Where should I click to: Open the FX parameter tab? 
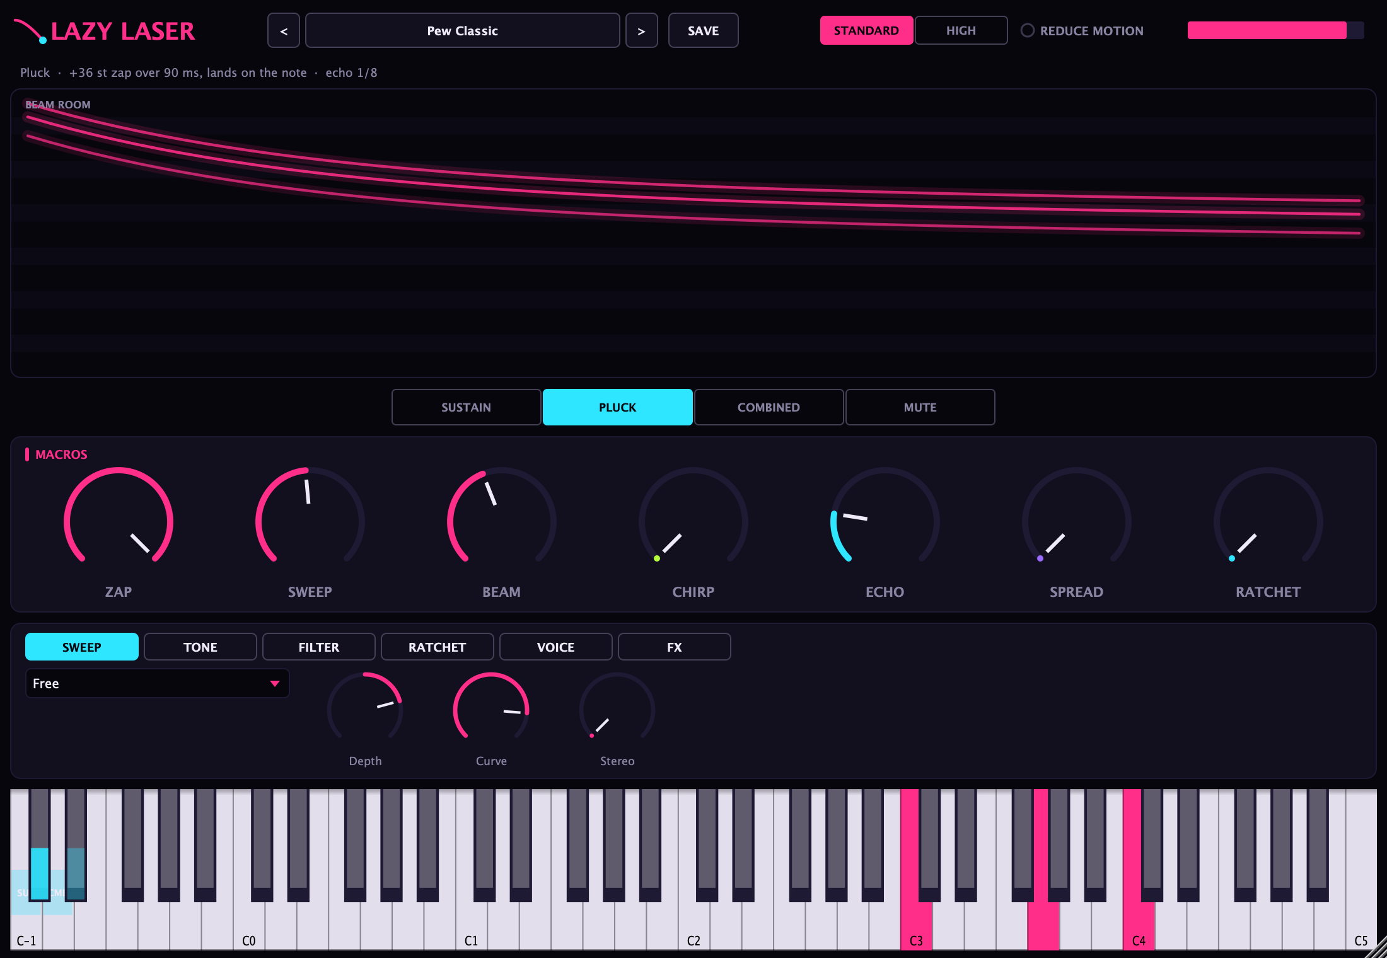point(675,647)
